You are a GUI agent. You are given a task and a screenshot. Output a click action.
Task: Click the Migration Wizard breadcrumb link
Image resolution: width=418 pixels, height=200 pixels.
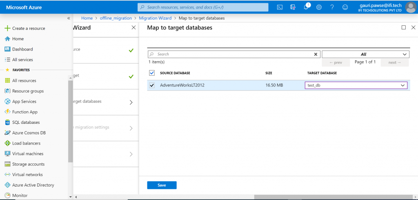[x=155, y=18]
